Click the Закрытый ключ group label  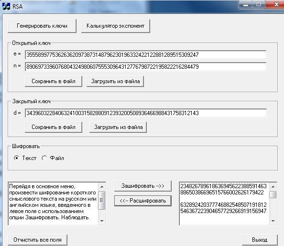(31, 101)
